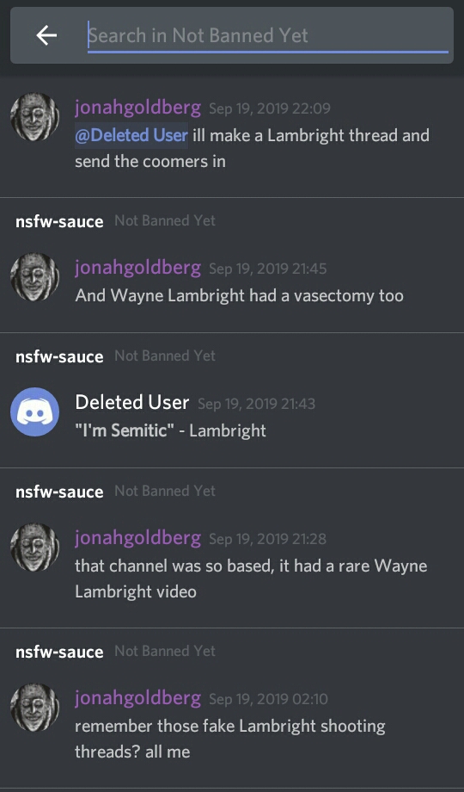Tap the @Deleted User mention
This screenshot has width=464, height=792.
131,135
